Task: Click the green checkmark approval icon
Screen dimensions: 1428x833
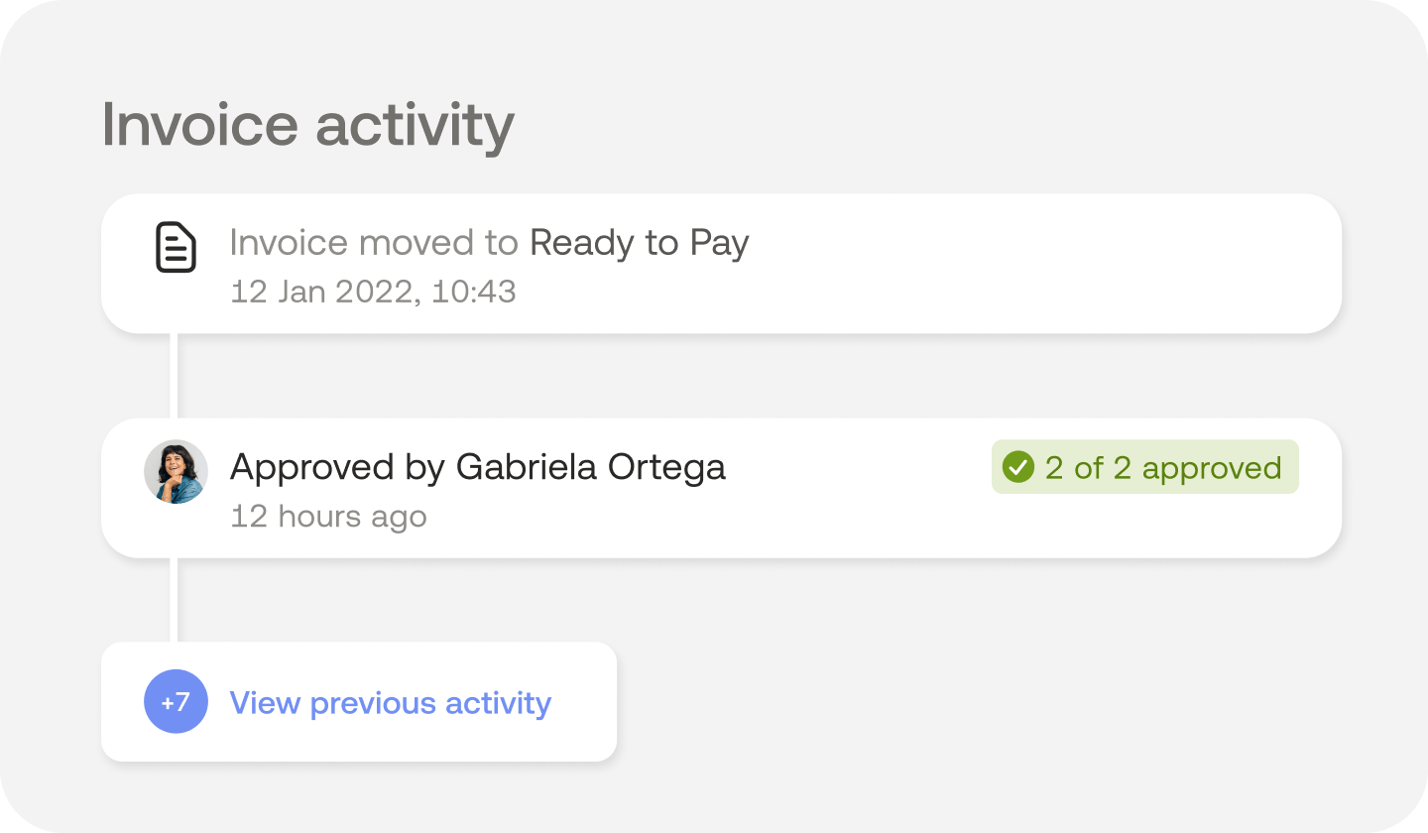Action: (x=1017, y=467)
